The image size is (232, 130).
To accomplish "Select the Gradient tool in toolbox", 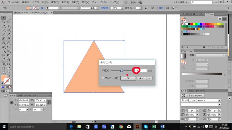I will click(x=9, y=55).
